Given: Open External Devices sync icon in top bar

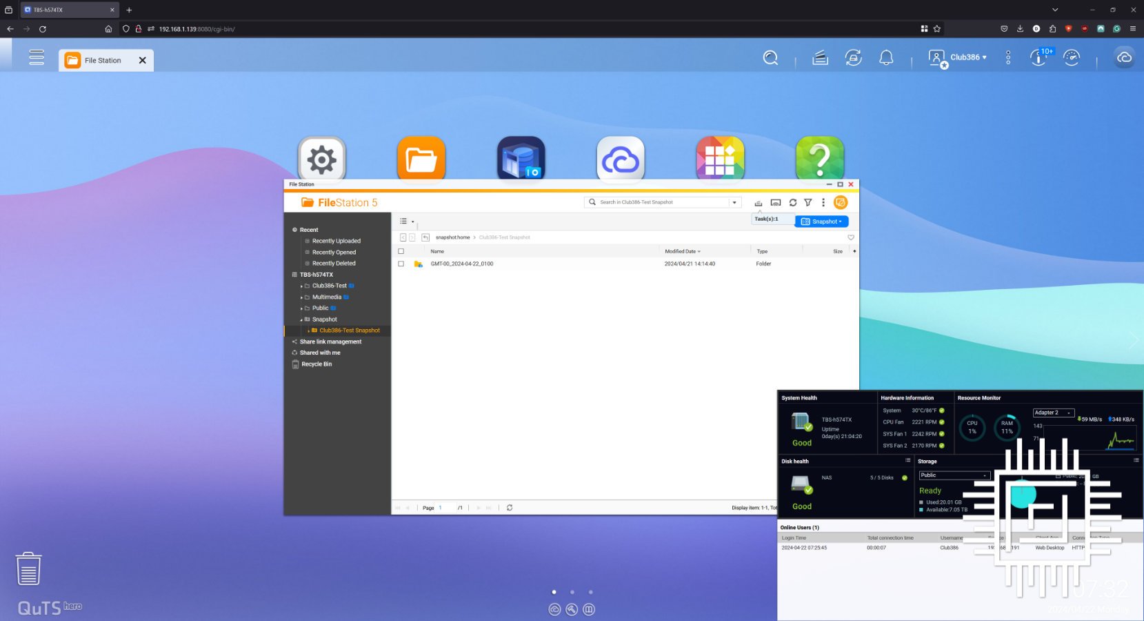Looking at the screenshot, I should tap(853, 58).
